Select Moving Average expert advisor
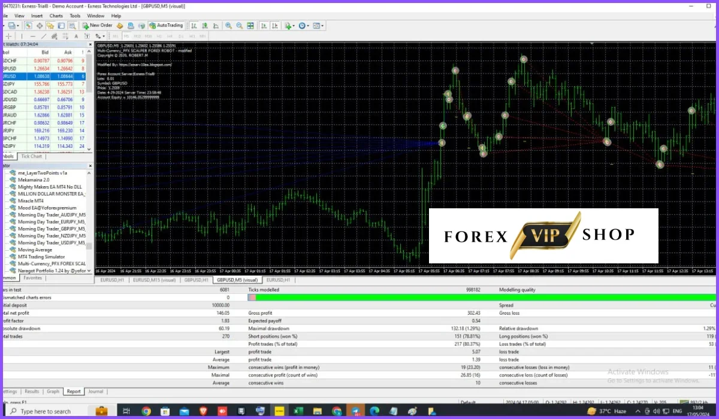This screenshot has height=419, width=719. [35, 250]
